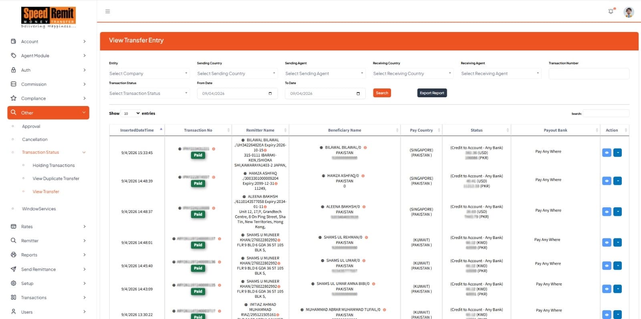This screenshot has width=641, height=319.
Task: Open action dropdown for the 14:48:37 transaction
Action: (618, 211)
